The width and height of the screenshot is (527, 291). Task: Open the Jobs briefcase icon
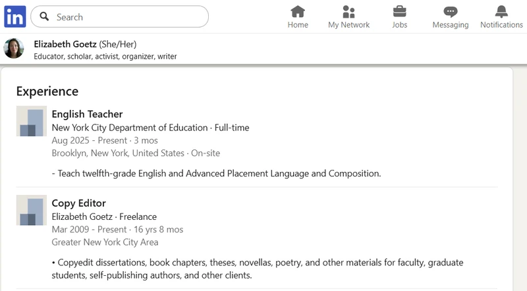point(399,11)
